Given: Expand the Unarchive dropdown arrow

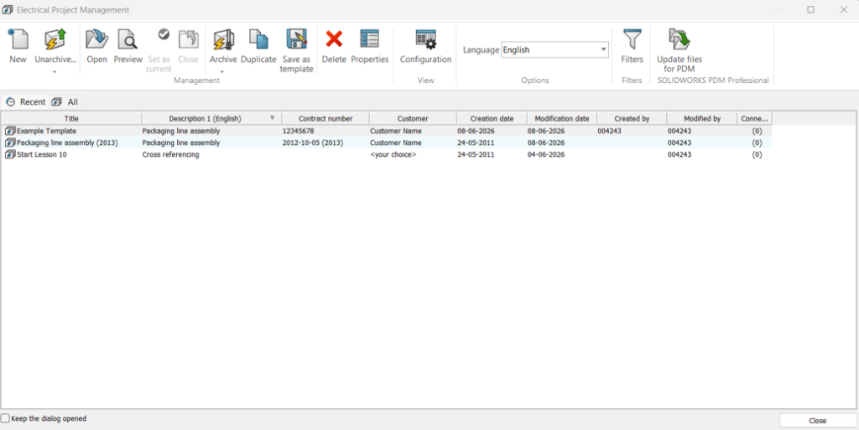Looking at the screenshot, I should pyautogui.click(x=55, y=72).
